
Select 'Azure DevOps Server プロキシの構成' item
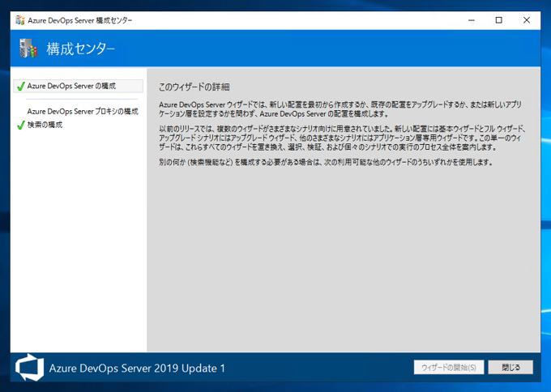click(83, 111)
